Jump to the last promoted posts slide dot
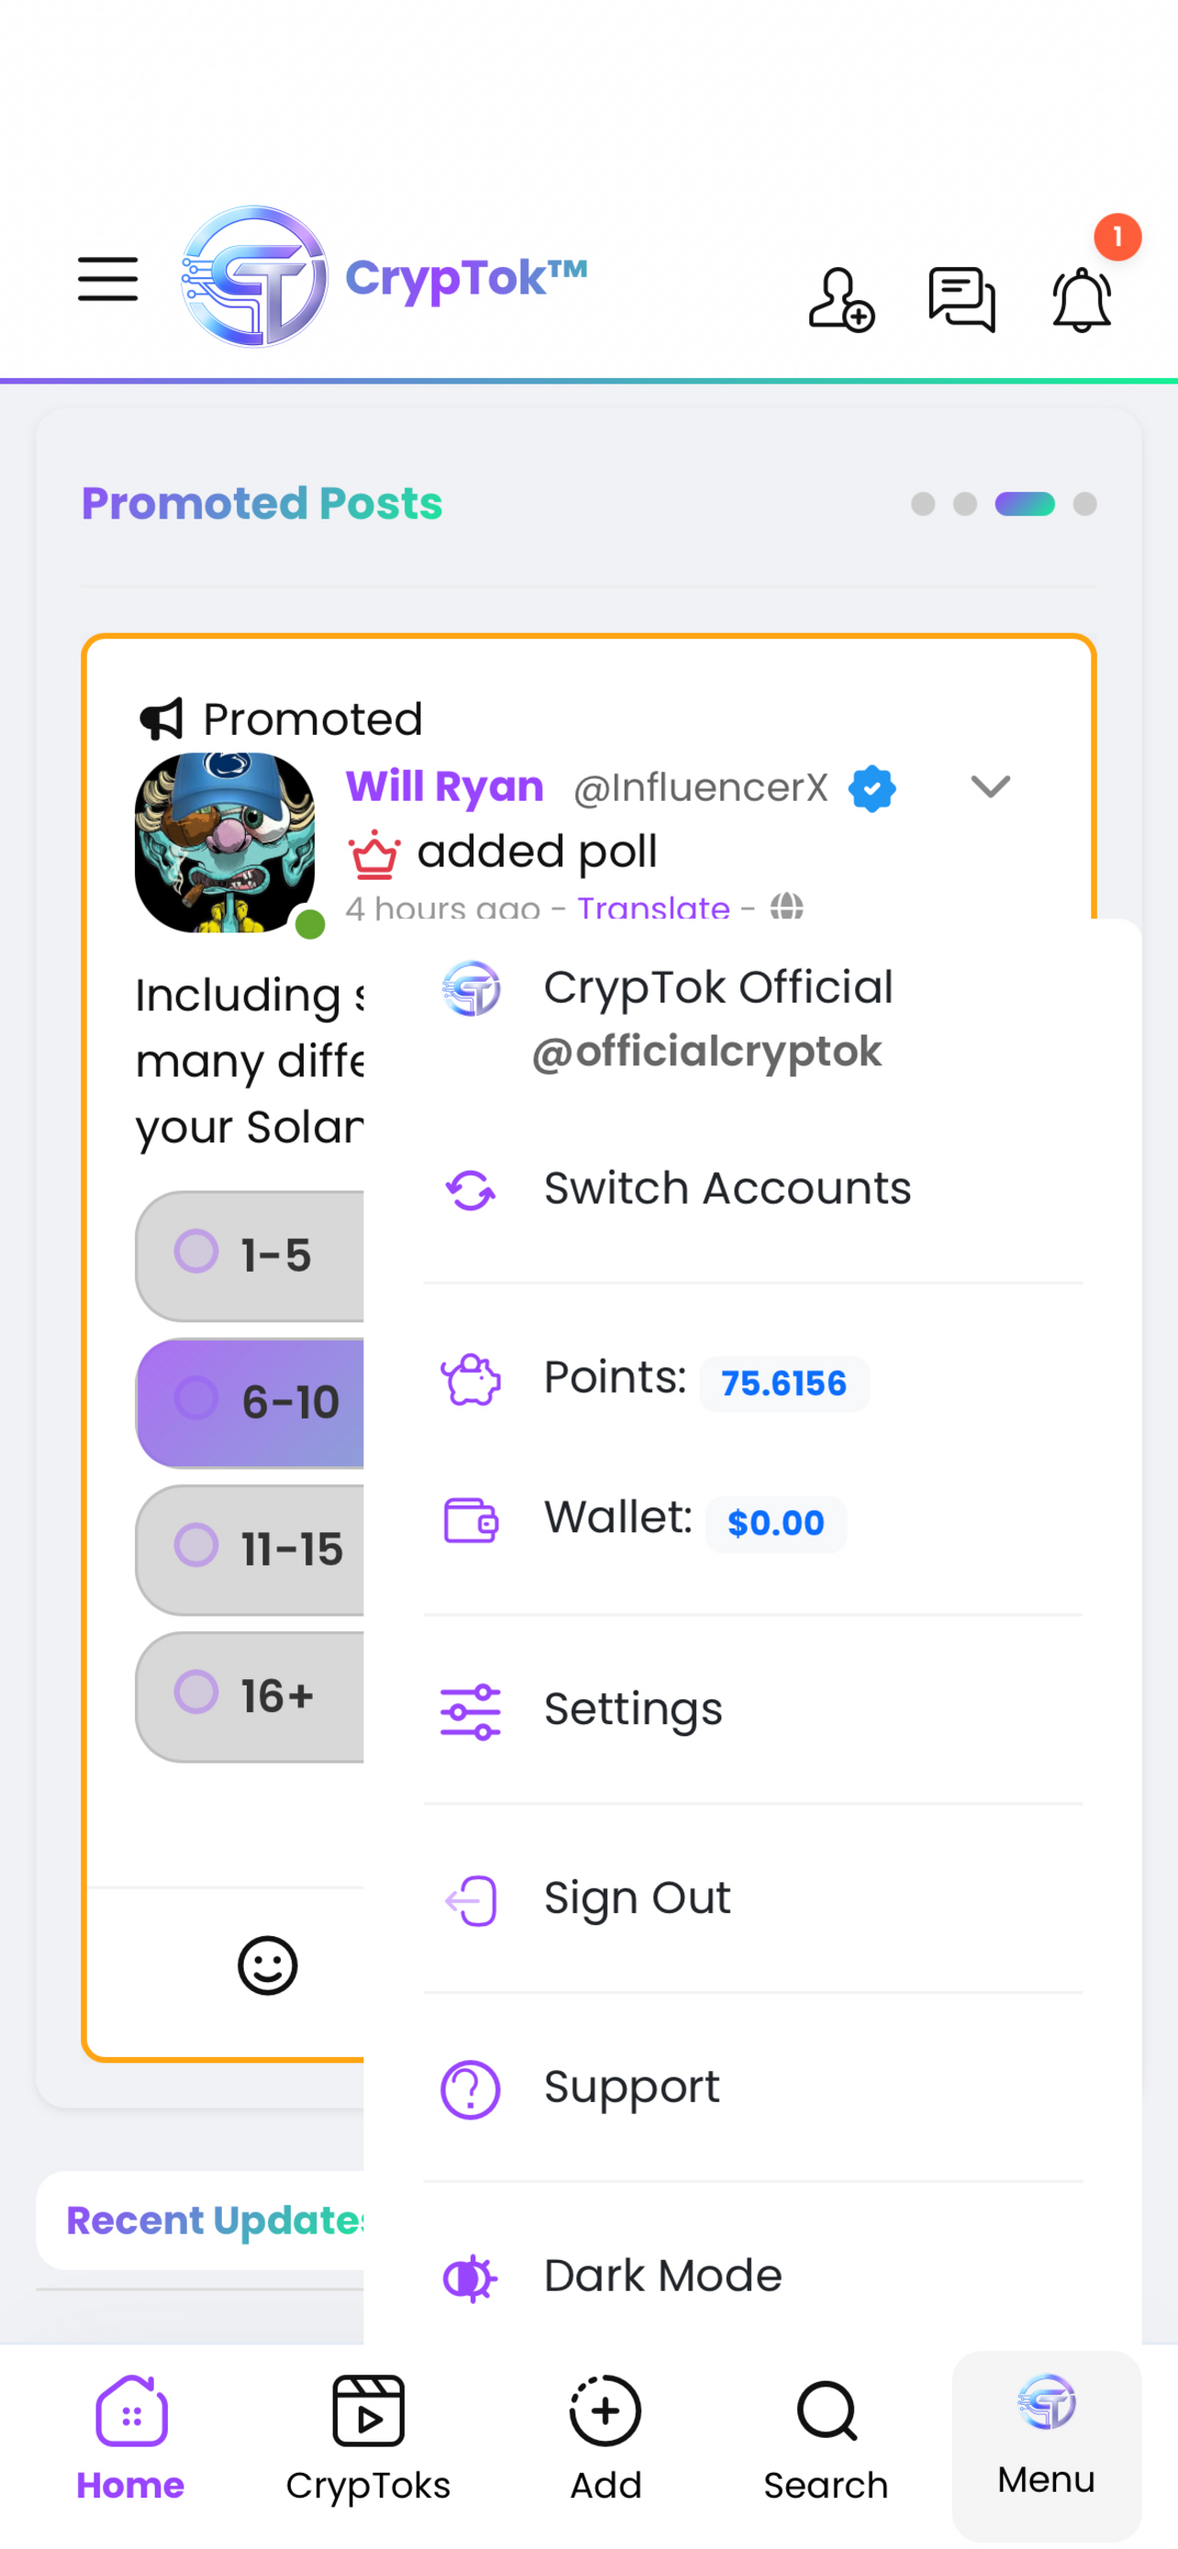1178x2549 pixels. (x=1085, y=504)
